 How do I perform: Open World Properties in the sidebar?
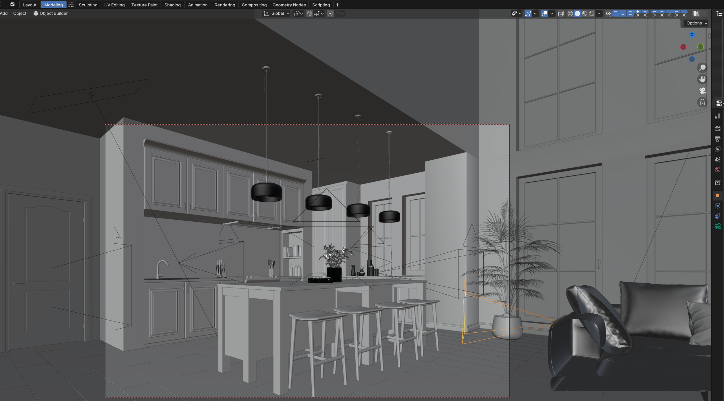pyautogui.click(x=718, y=169)
